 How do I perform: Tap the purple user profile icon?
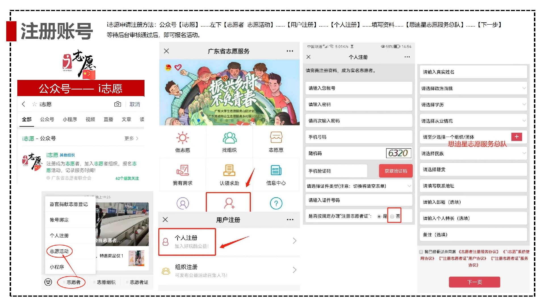[x=183, y=203]
